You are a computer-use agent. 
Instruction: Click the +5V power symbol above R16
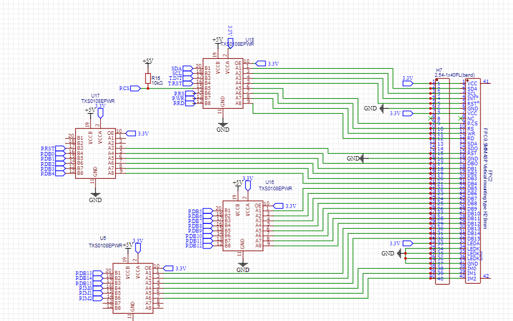(148, 61)
